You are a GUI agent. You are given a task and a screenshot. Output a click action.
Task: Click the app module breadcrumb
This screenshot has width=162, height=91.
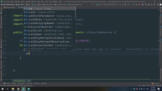pos(18,5)
